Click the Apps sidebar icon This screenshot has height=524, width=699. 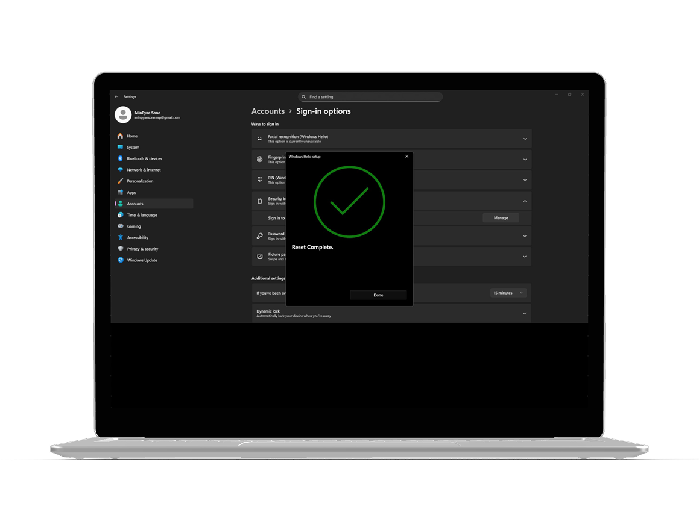coord(121,192)
